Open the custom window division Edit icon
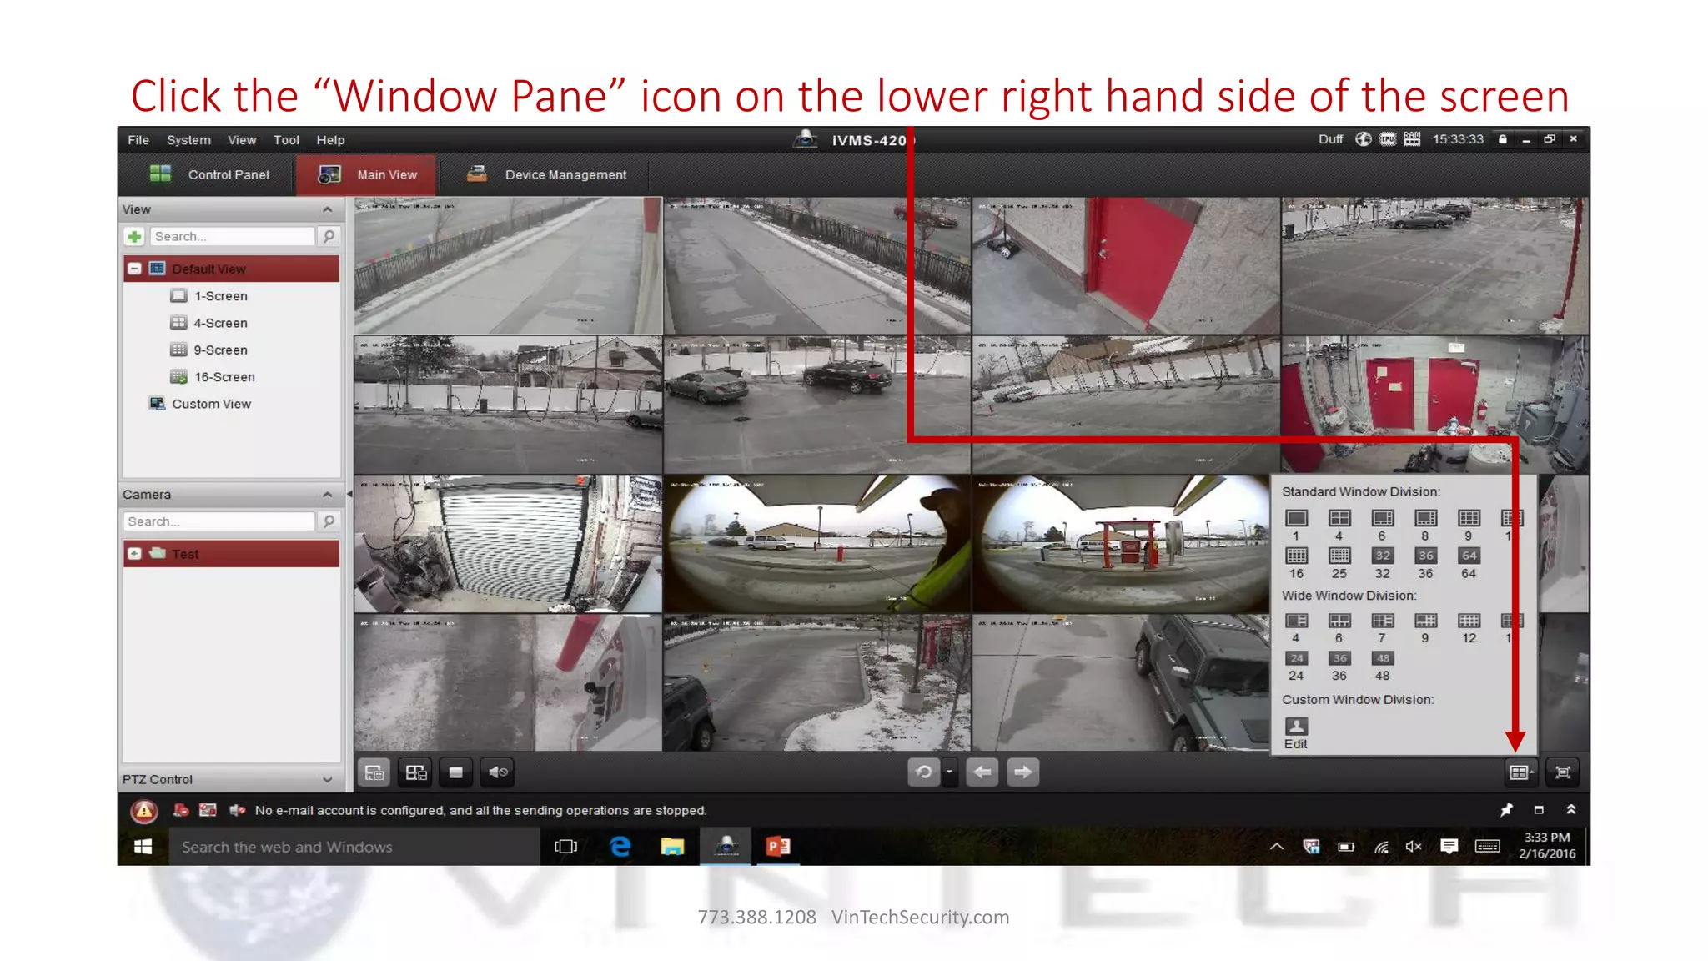This screenshot has width=1708, height=961. [1296, 726]
